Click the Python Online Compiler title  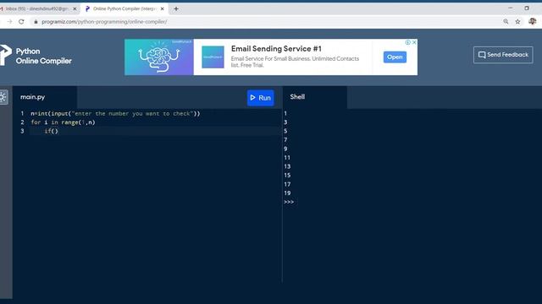[43, 57]
